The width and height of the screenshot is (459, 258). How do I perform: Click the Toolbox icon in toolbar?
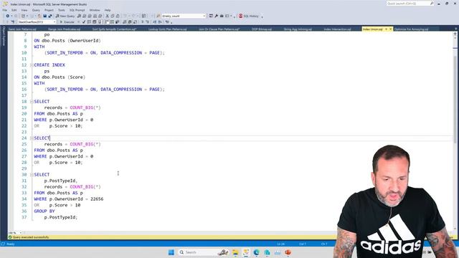pyautogui.click(x=222, y=16)
